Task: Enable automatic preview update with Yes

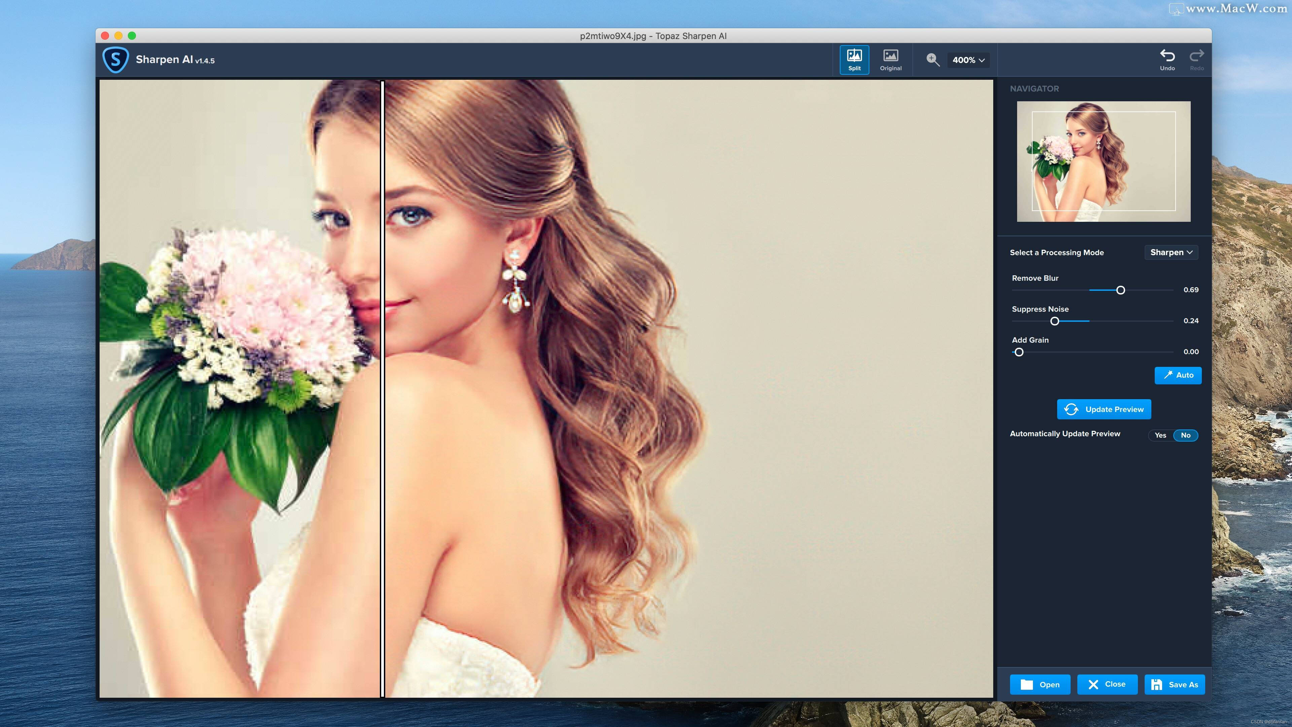Action: click(x=1160, y=436)
